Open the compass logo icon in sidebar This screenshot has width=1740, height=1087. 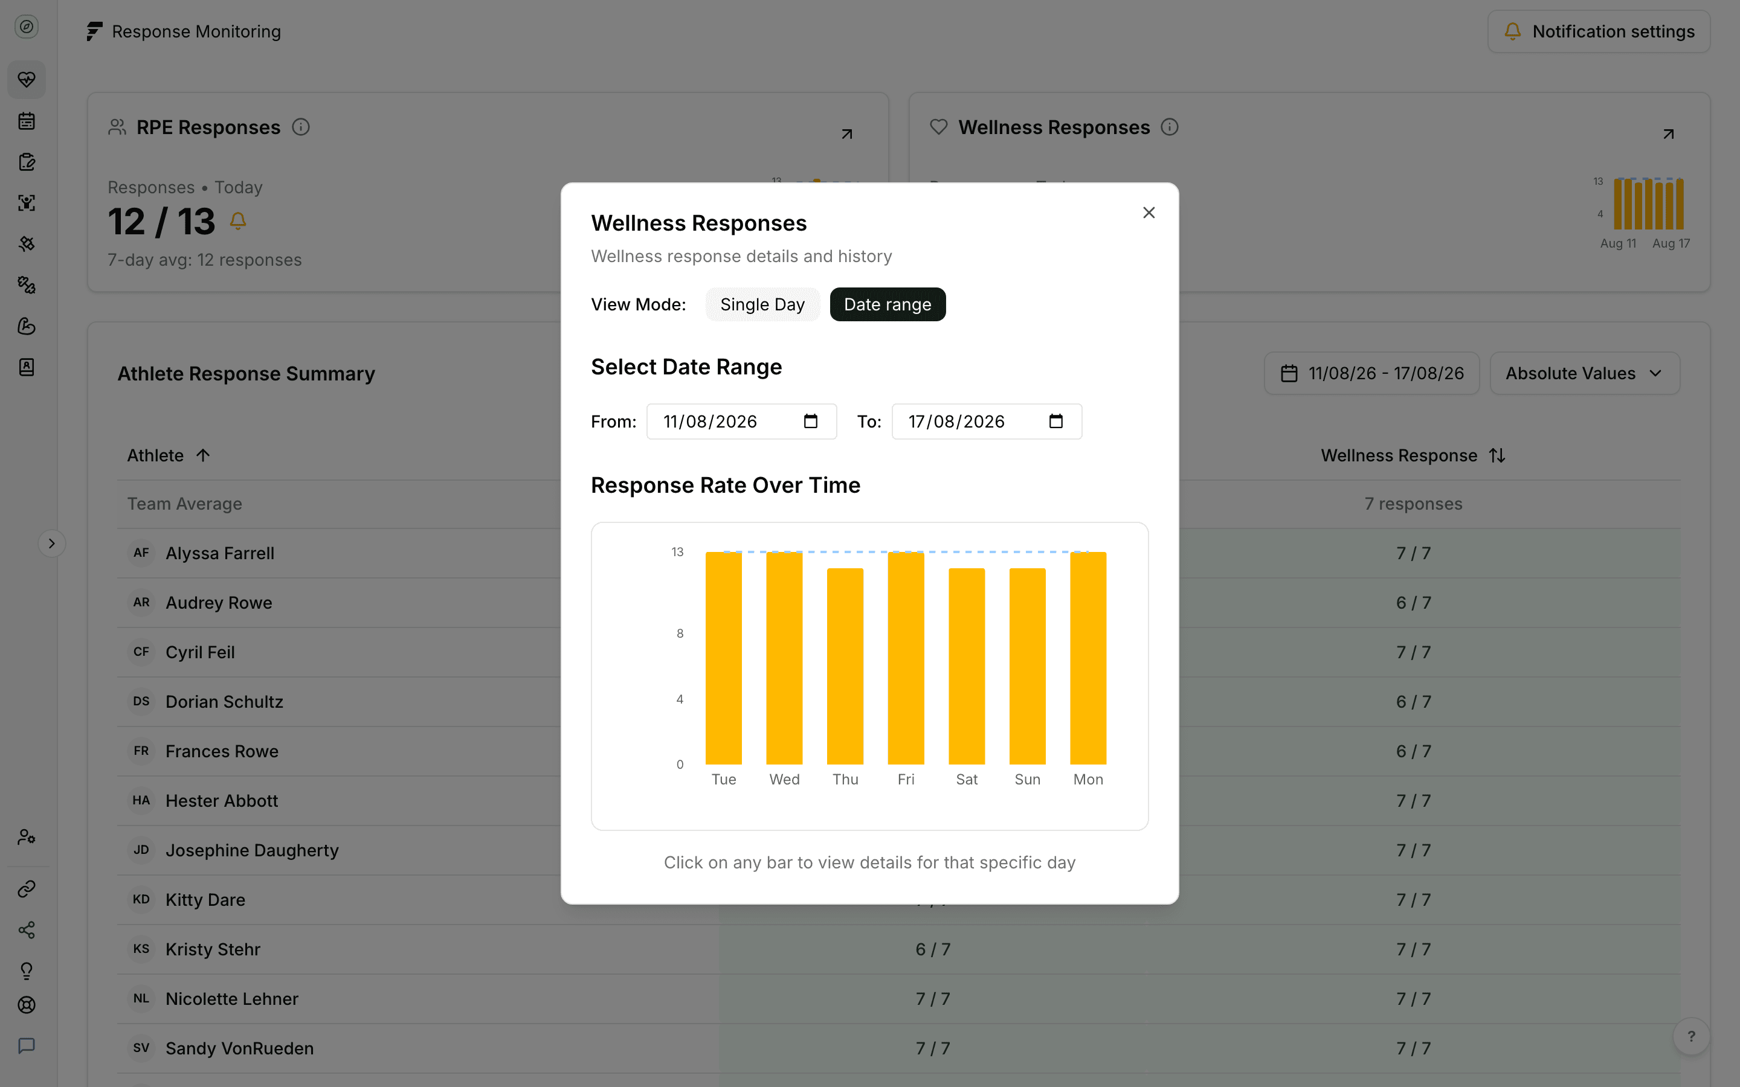27,27
